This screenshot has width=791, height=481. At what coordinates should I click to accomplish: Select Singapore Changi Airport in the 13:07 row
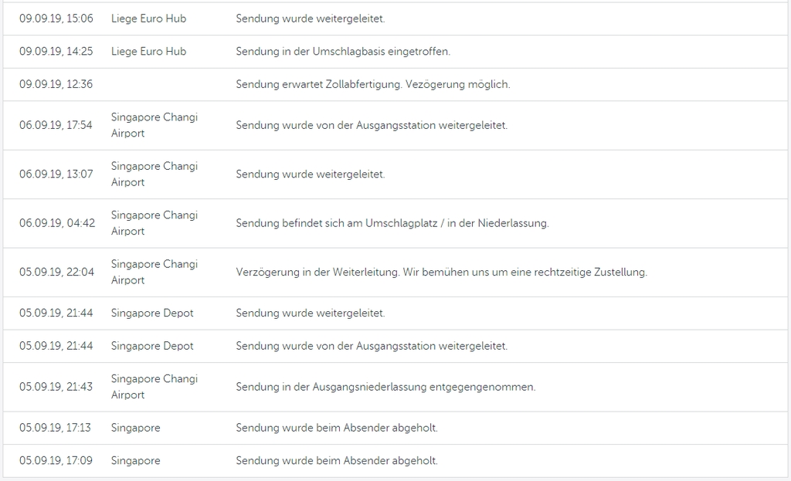pyautogui.click(x=154, y=174)
